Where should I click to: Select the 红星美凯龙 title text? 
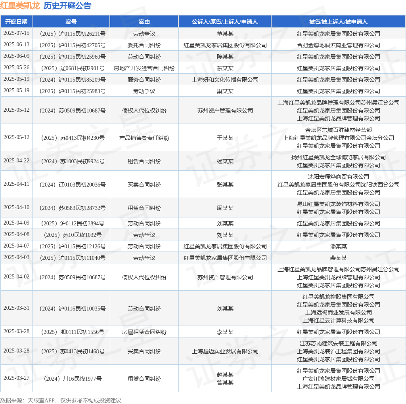point(20,6)
